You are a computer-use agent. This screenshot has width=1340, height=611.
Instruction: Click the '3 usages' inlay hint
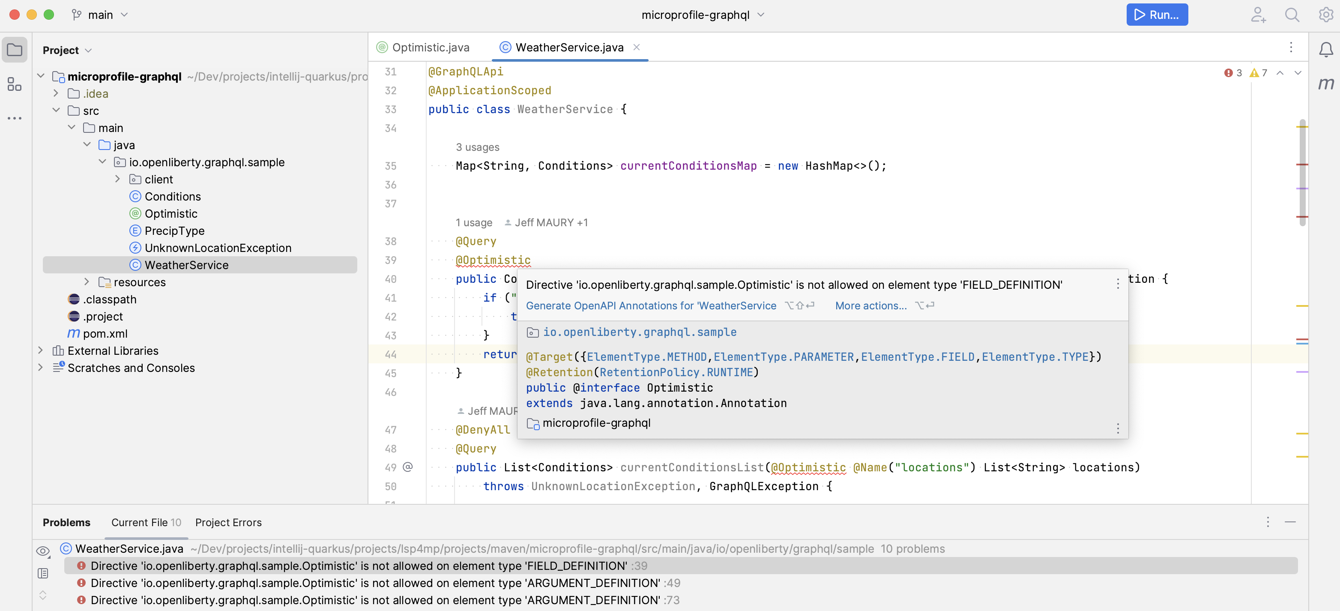click(x=477, y=147)
